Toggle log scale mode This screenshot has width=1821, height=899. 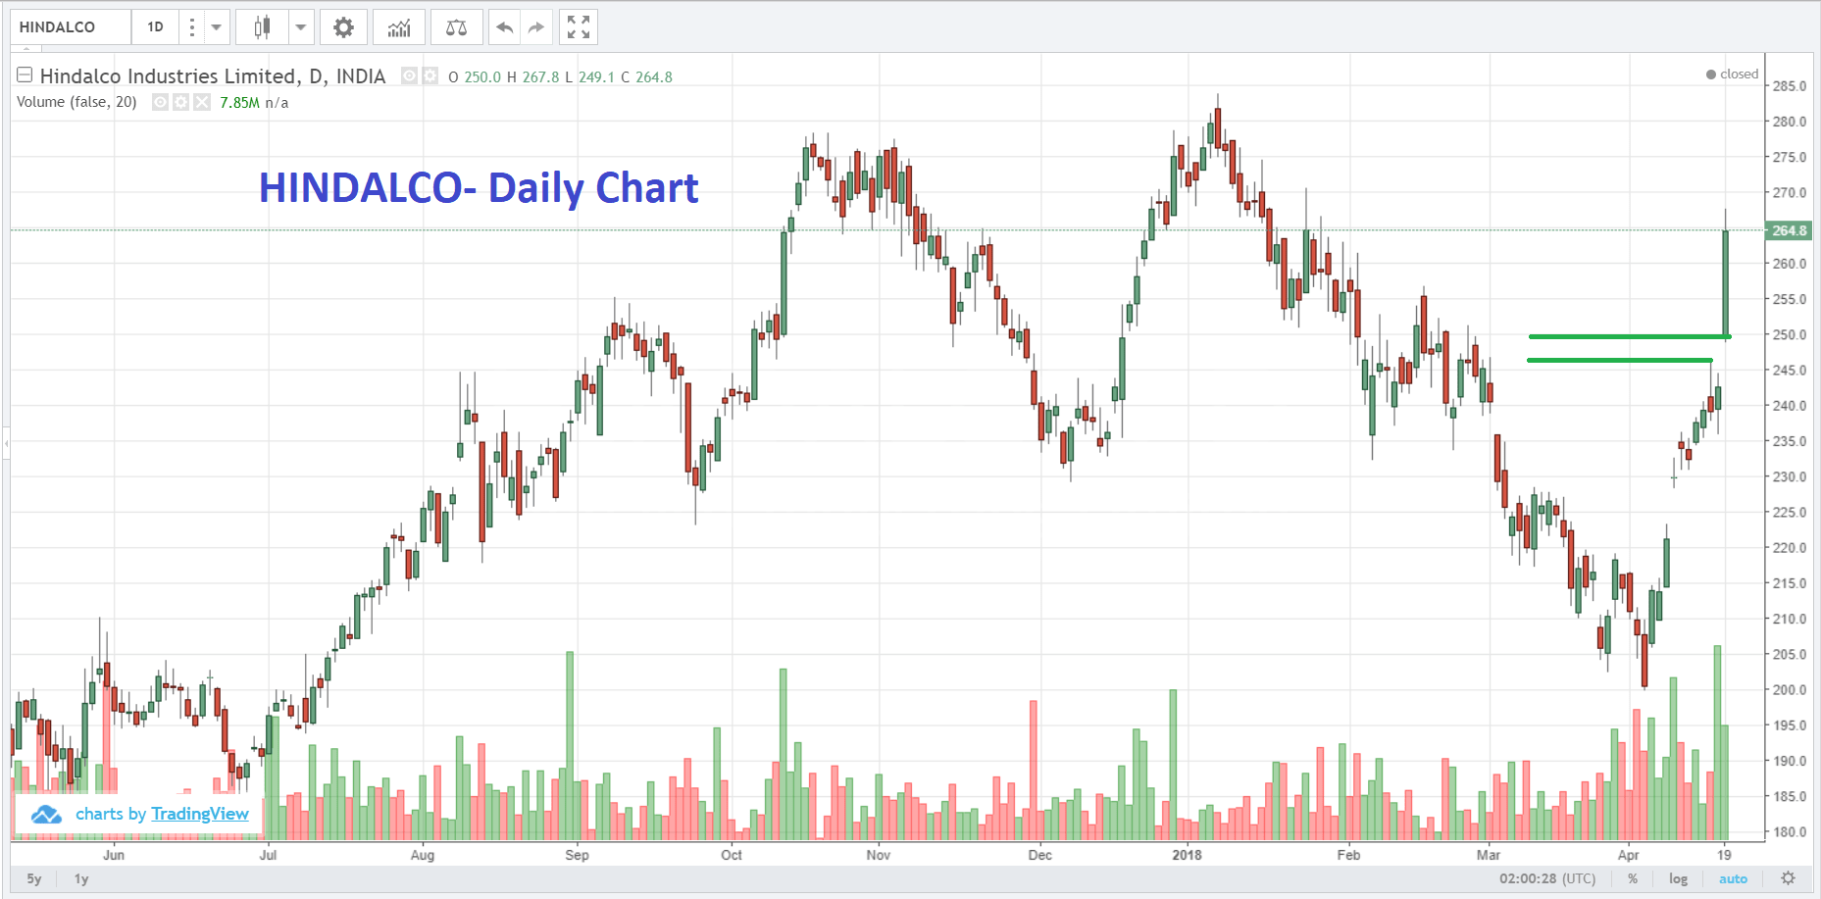pyautogui.click(x=1679, y=878)
